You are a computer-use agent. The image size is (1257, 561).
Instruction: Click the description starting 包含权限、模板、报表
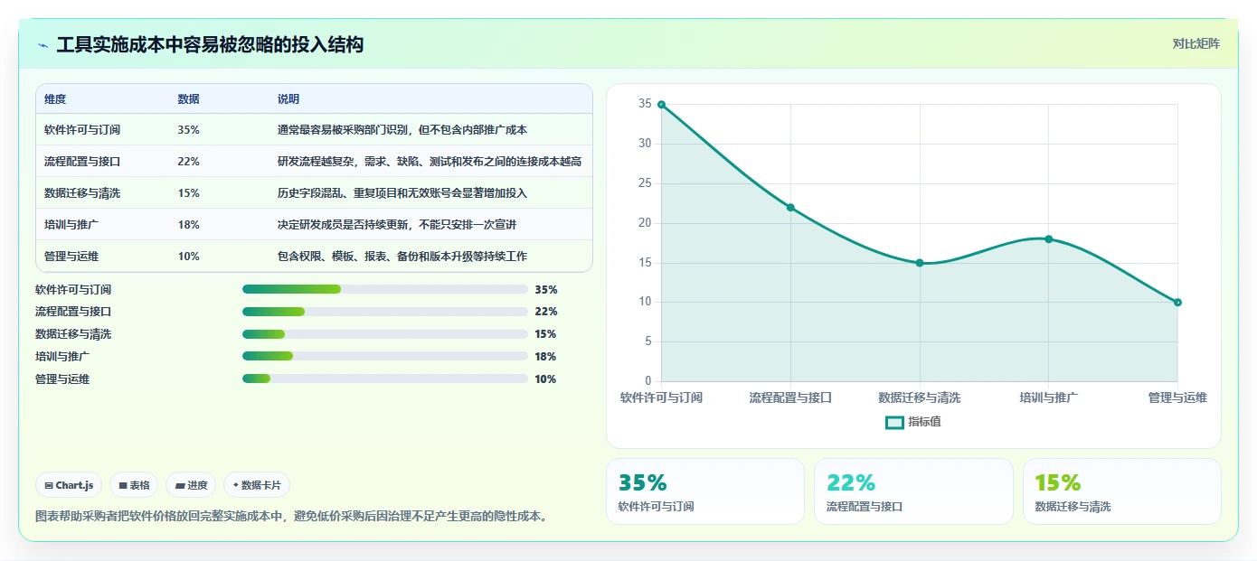pos(402,257)
